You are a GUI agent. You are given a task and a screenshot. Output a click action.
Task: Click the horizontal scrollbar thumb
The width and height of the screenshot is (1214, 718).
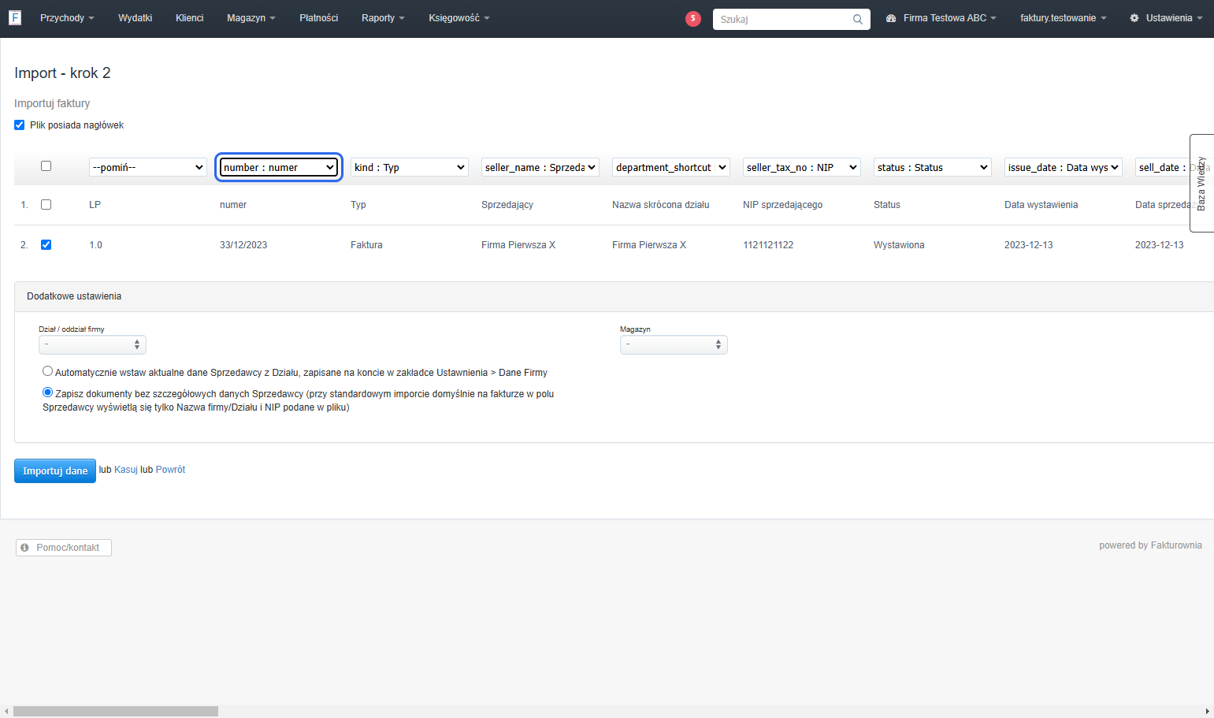116,711
